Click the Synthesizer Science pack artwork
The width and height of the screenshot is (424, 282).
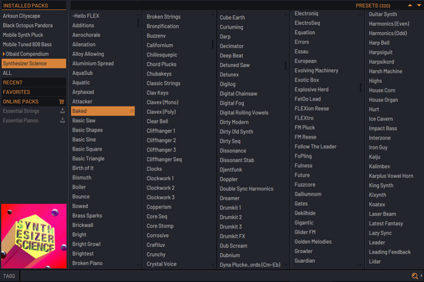click(34, 236)
